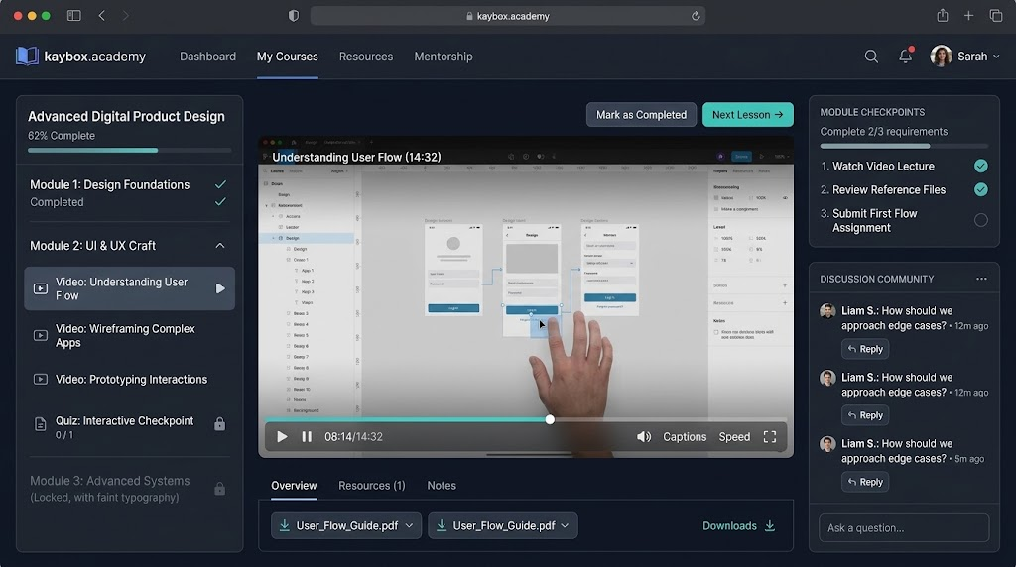Open Sarah account dropdown chevron

996,57
